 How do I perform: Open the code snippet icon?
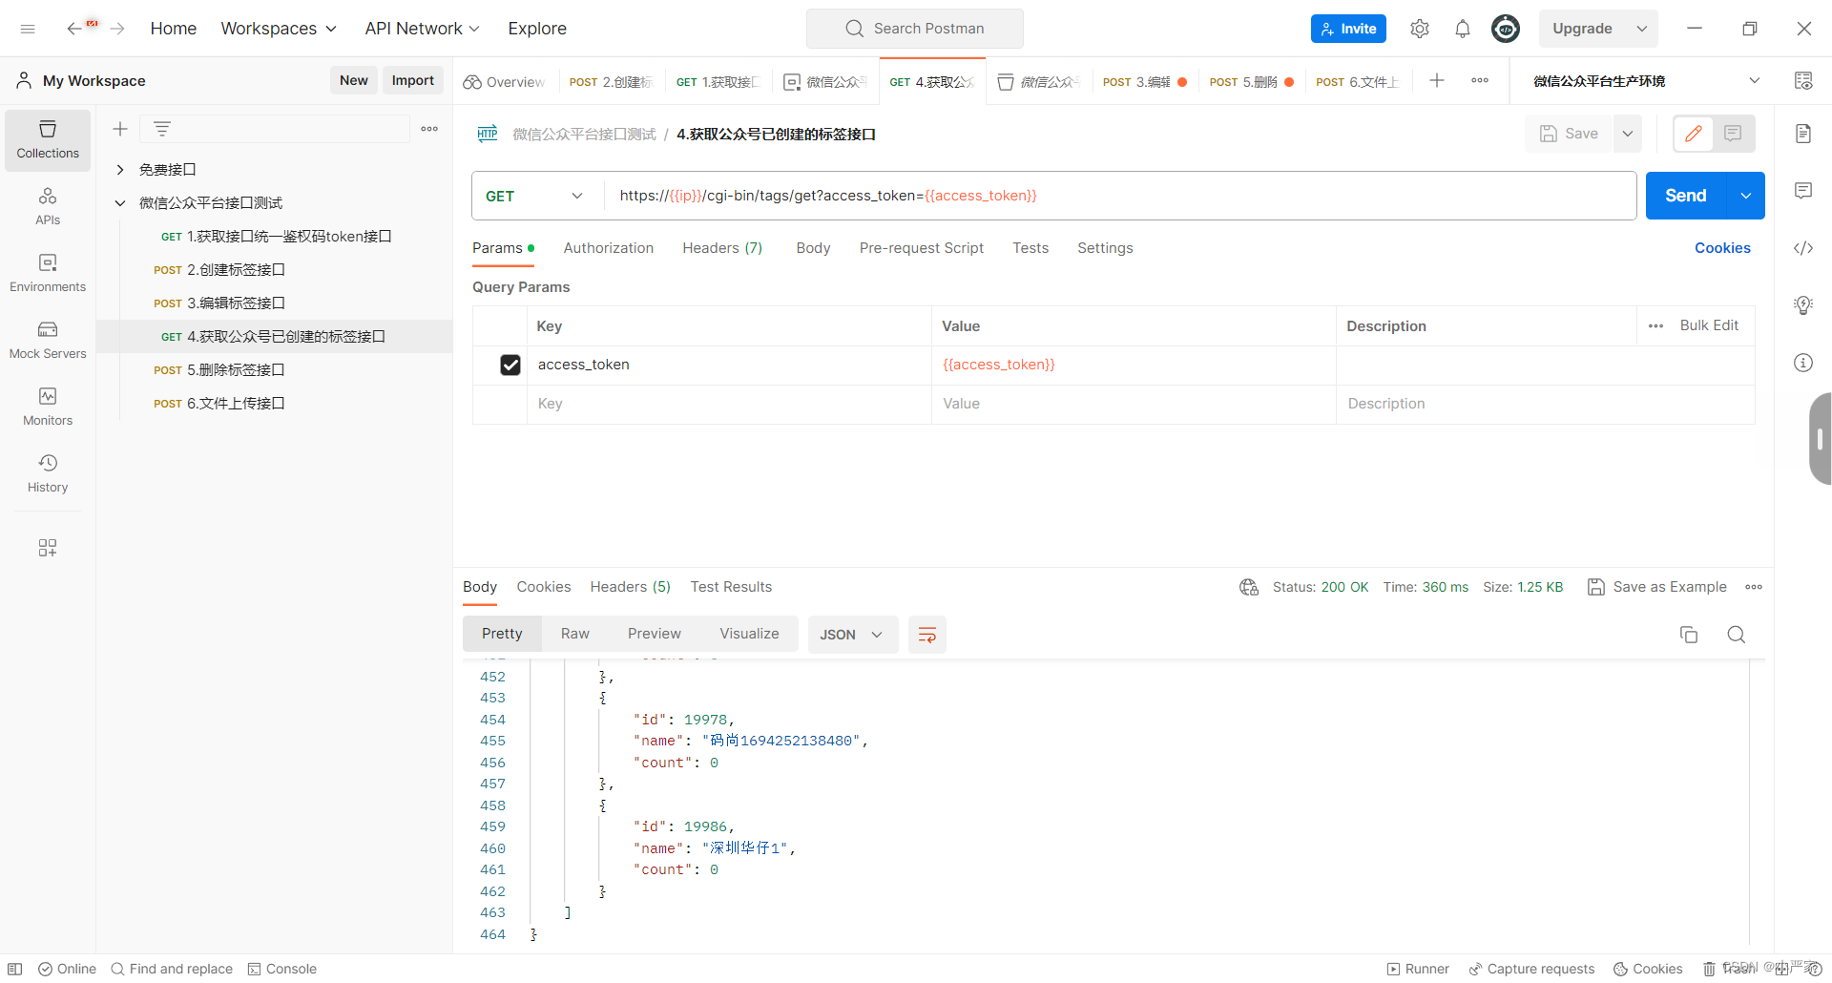point(1803,248)
